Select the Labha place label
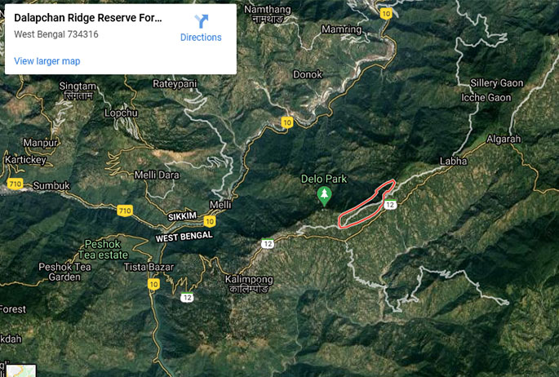The width and height of the screenshot is (559, 377). pyautogui.click(x=453, y=162)
